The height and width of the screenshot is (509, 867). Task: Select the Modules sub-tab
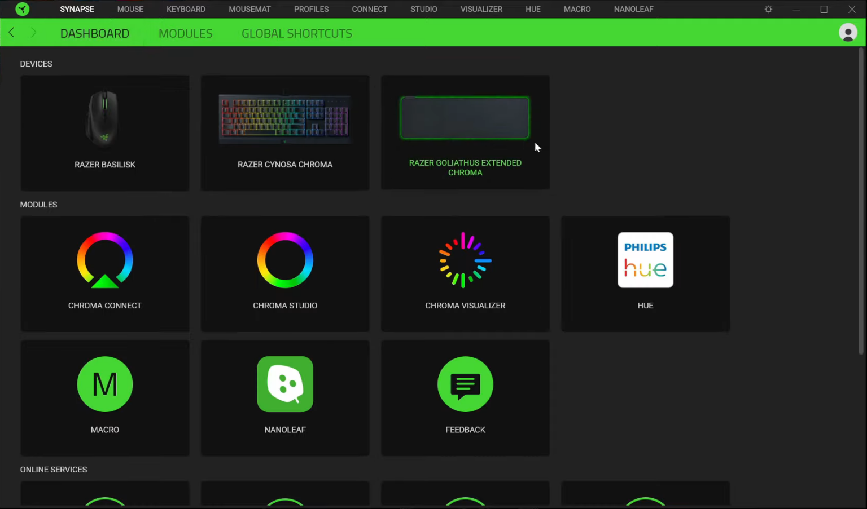click(x=185, y=33)
